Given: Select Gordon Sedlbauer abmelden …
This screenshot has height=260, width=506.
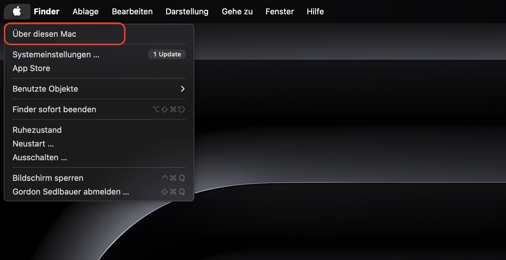Looking at the screenshot, I should pos(99,191).
